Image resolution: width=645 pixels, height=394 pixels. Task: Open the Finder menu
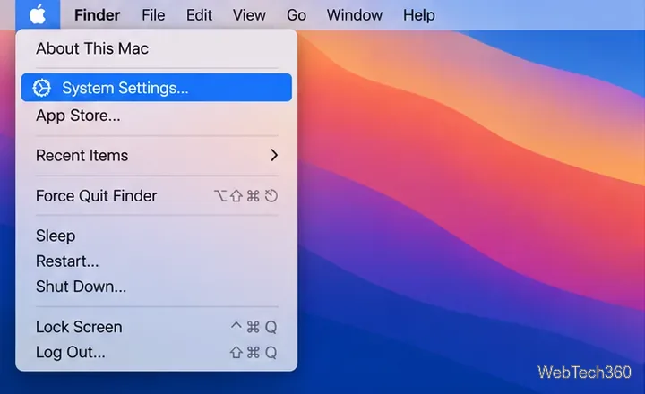pos(97,15)
